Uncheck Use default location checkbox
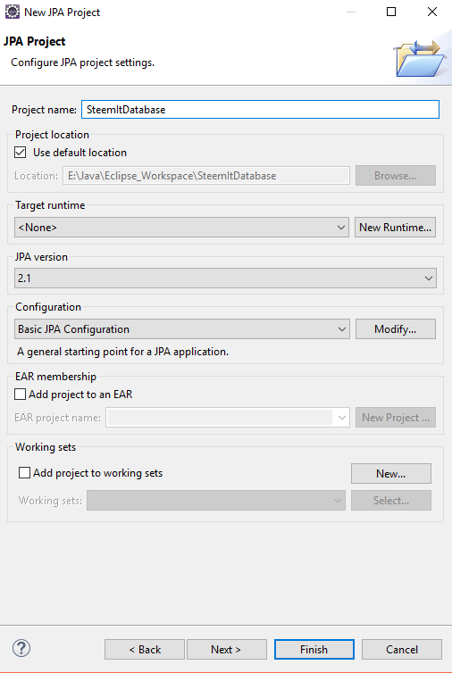The image size is (452, 673). tap(21, 153)
